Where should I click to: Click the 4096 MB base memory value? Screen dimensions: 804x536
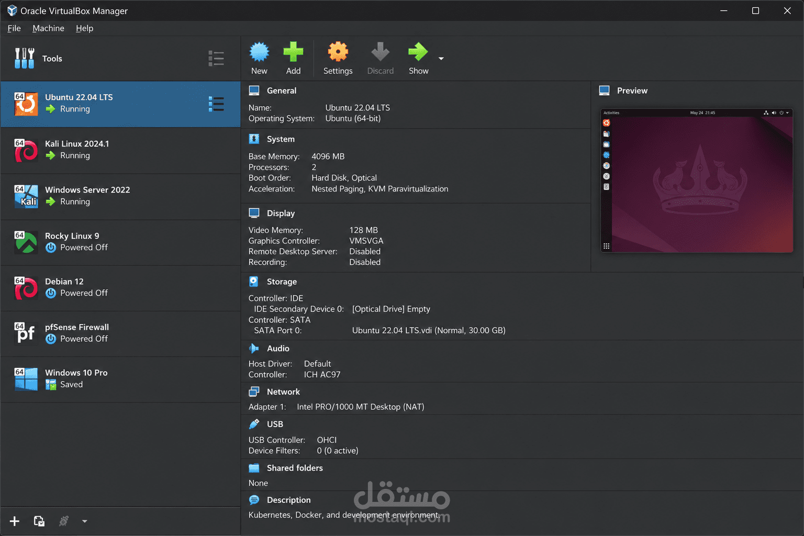coord(328,157)
